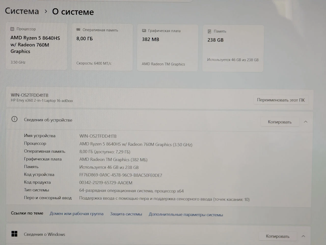Click the processor chip icon in Процессор card
The width and height of the screenshot is (326, 245).
[x=12, y=29]
